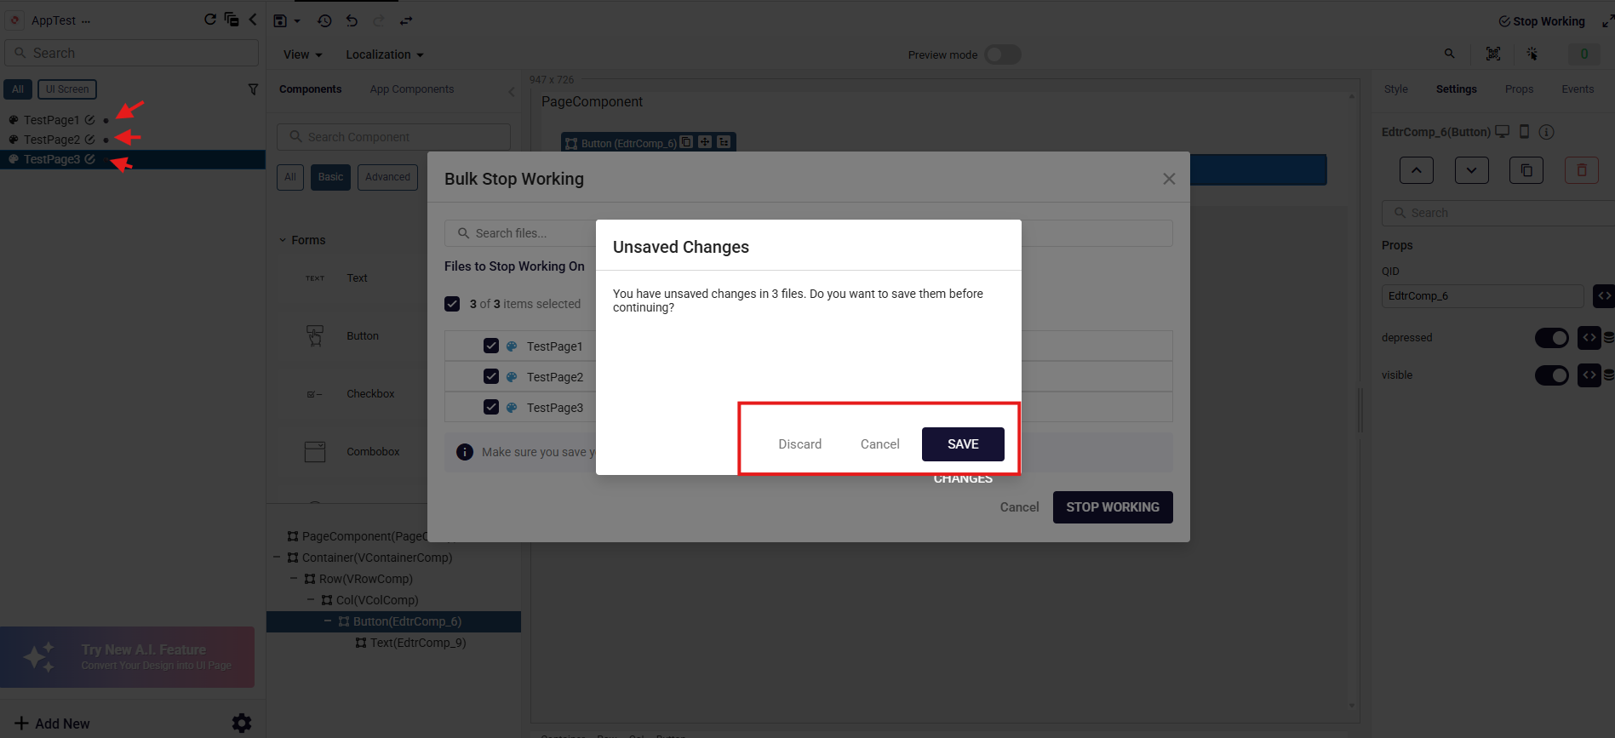The height and width of the screenshot is (738, 1615).
Task: Click the duplicate component icon
Action: pos(1526,170)
